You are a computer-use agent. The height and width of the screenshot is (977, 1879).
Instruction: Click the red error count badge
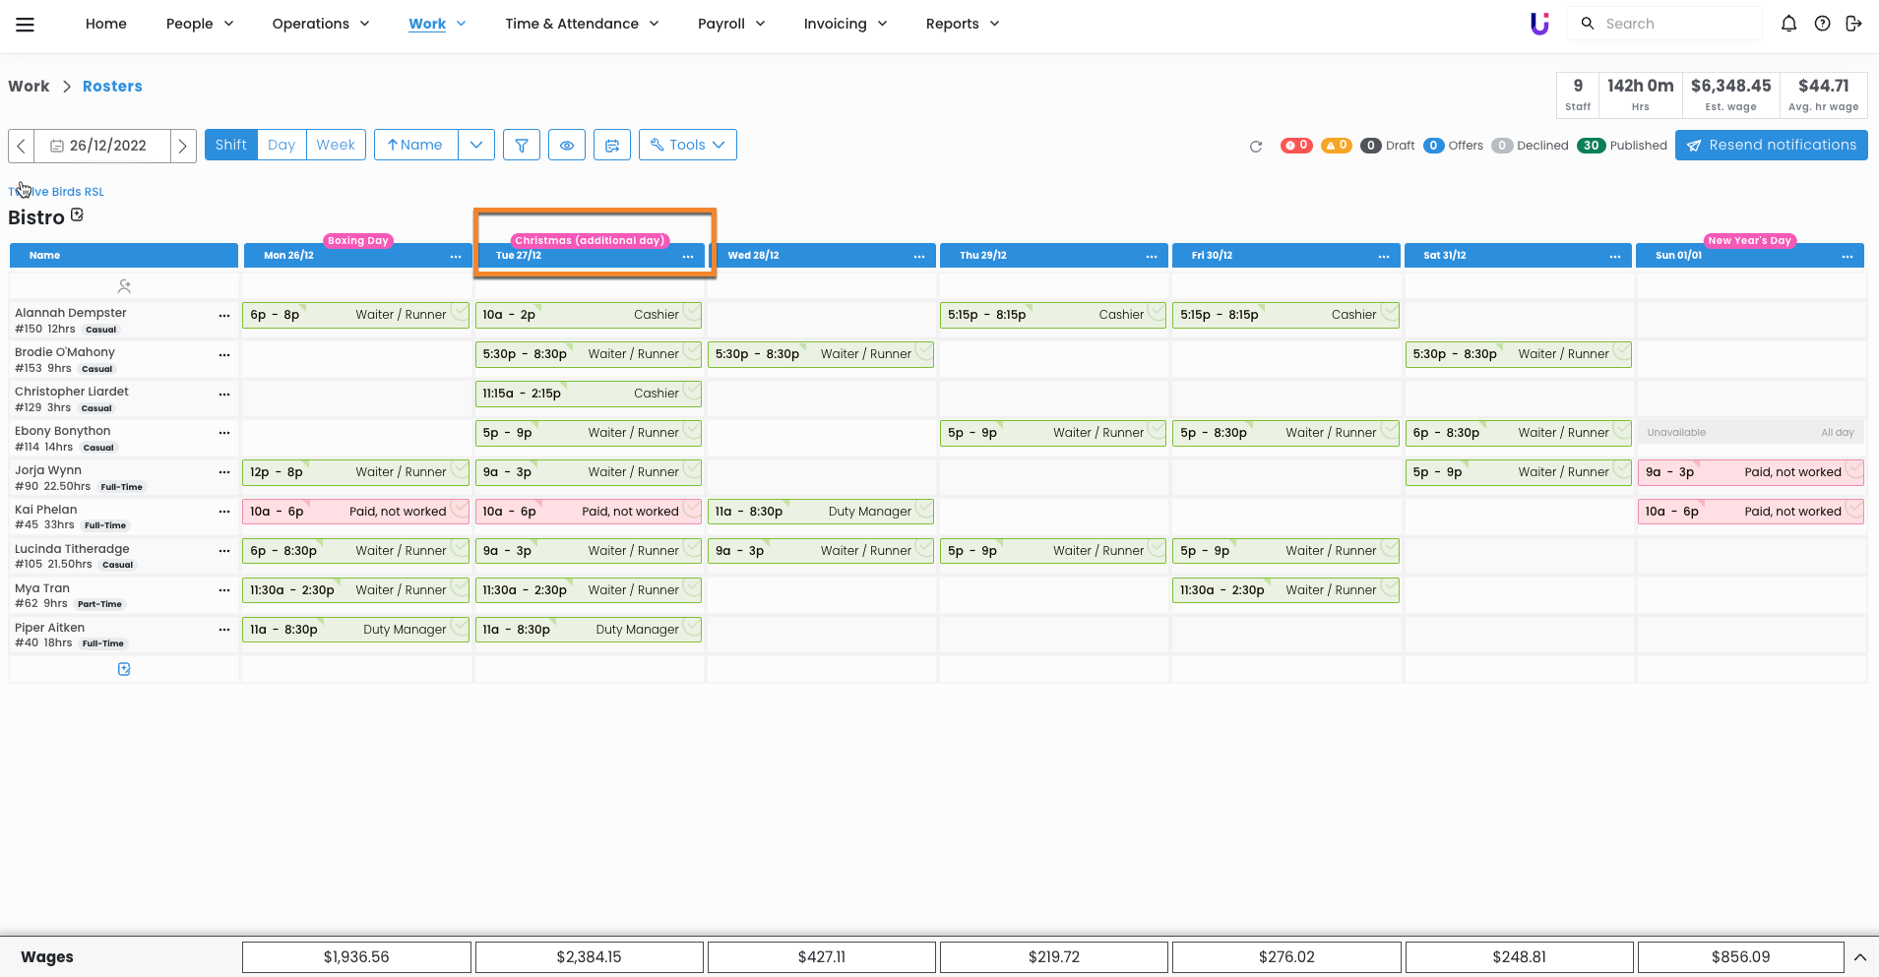coord(1296,146)
